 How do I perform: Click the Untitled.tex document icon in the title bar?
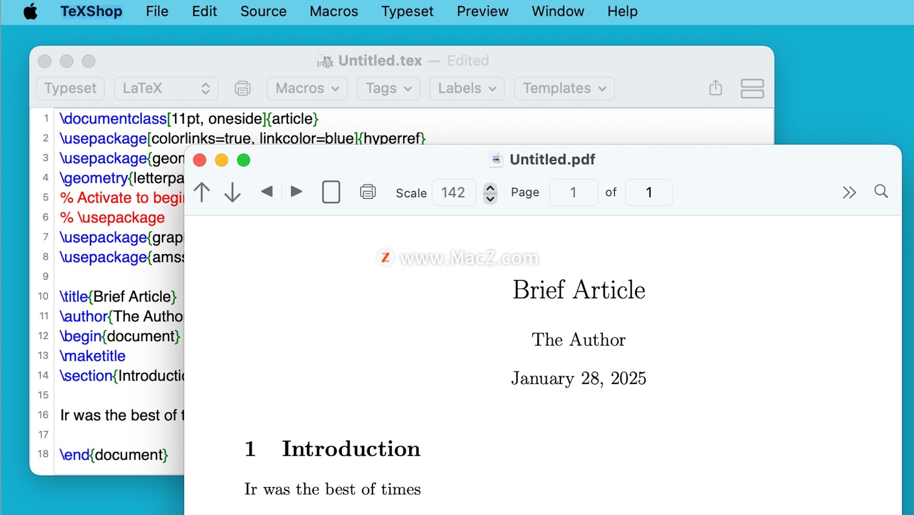[325, 61]
